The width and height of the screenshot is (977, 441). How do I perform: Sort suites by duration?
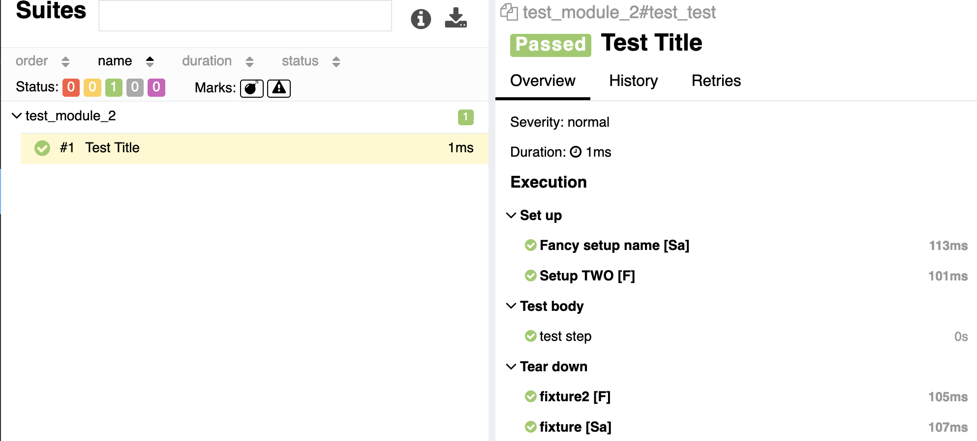218,61
